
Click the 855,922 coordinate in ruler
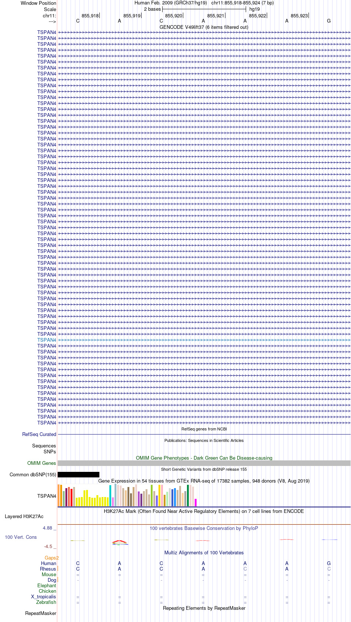[258, 16]
